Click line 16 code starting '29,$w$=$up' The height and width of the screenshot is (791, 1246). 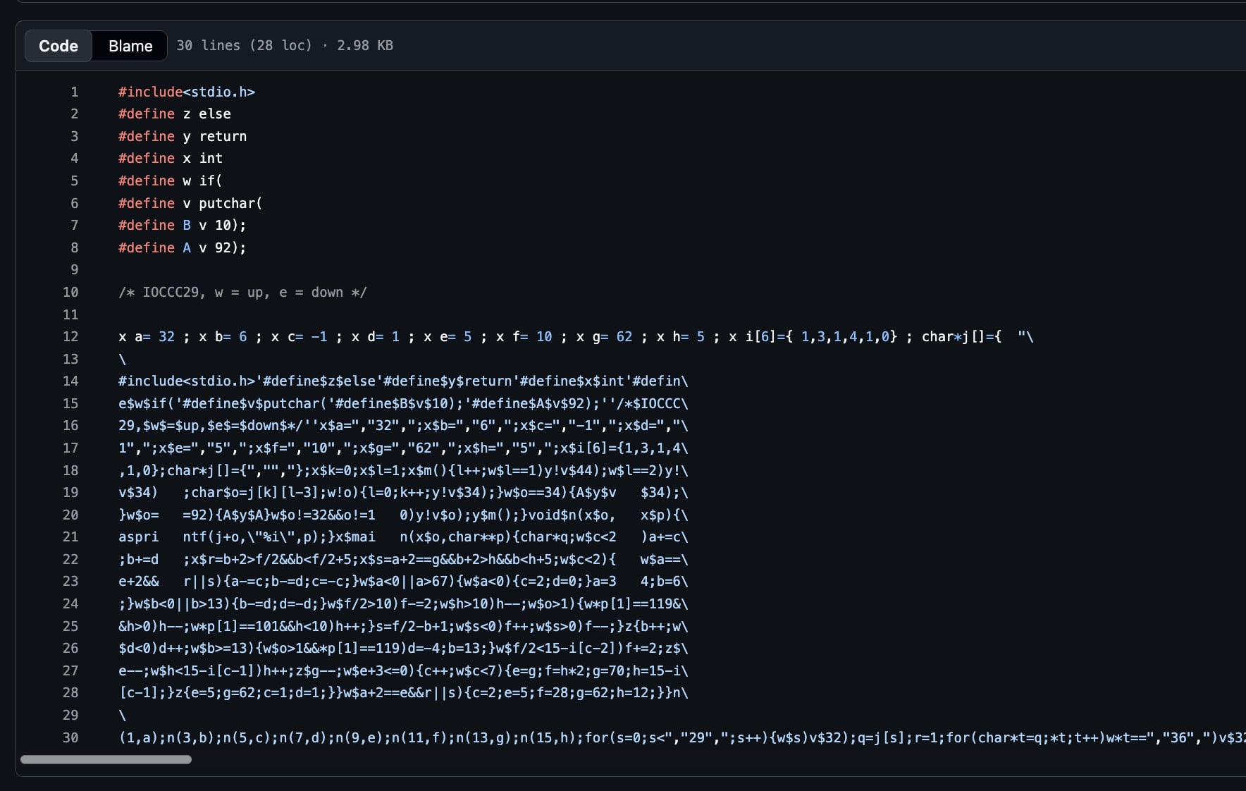click(x=403, y=425)
